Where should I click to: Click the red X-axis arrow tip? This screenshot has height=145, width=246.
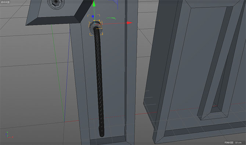(x=129, y=23)
